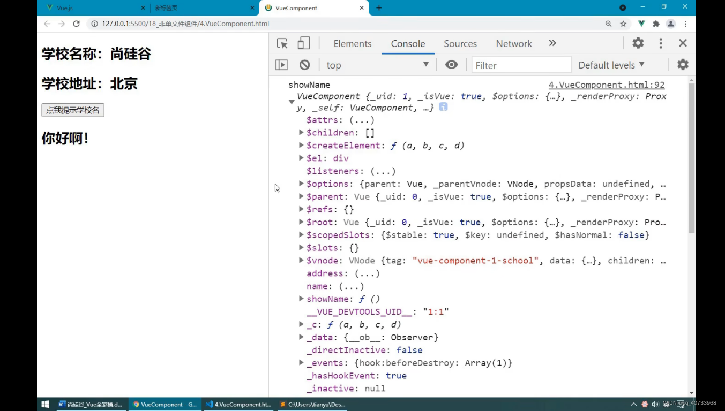Open the Network panel tab
The image size is (725, 411).
pos(514,44)
